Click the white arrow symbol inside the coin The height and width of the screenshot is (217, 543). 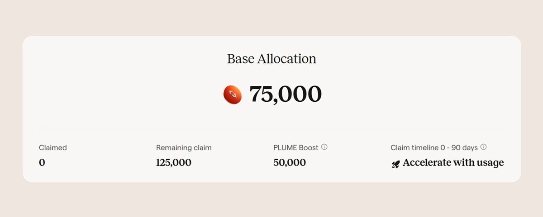tap(233, 94)
